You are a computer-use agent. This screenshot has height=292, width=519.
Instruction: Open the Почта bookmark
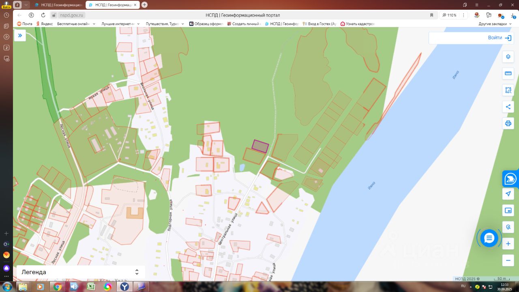pos(24,24)
